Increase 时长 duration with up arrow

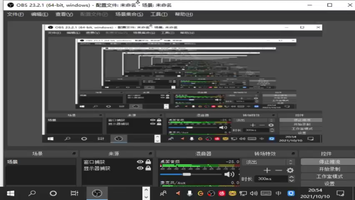pos(292,177)
